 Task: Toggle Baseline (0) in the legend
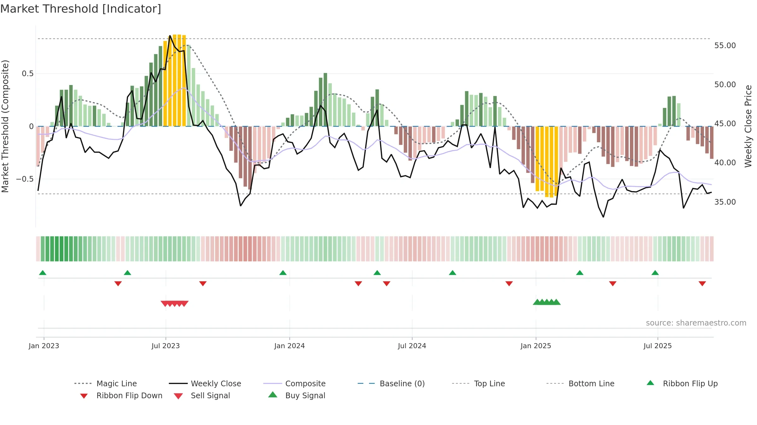tap(391, 383)
